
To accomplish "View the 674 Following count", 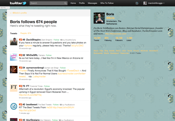I will (108, 39).
